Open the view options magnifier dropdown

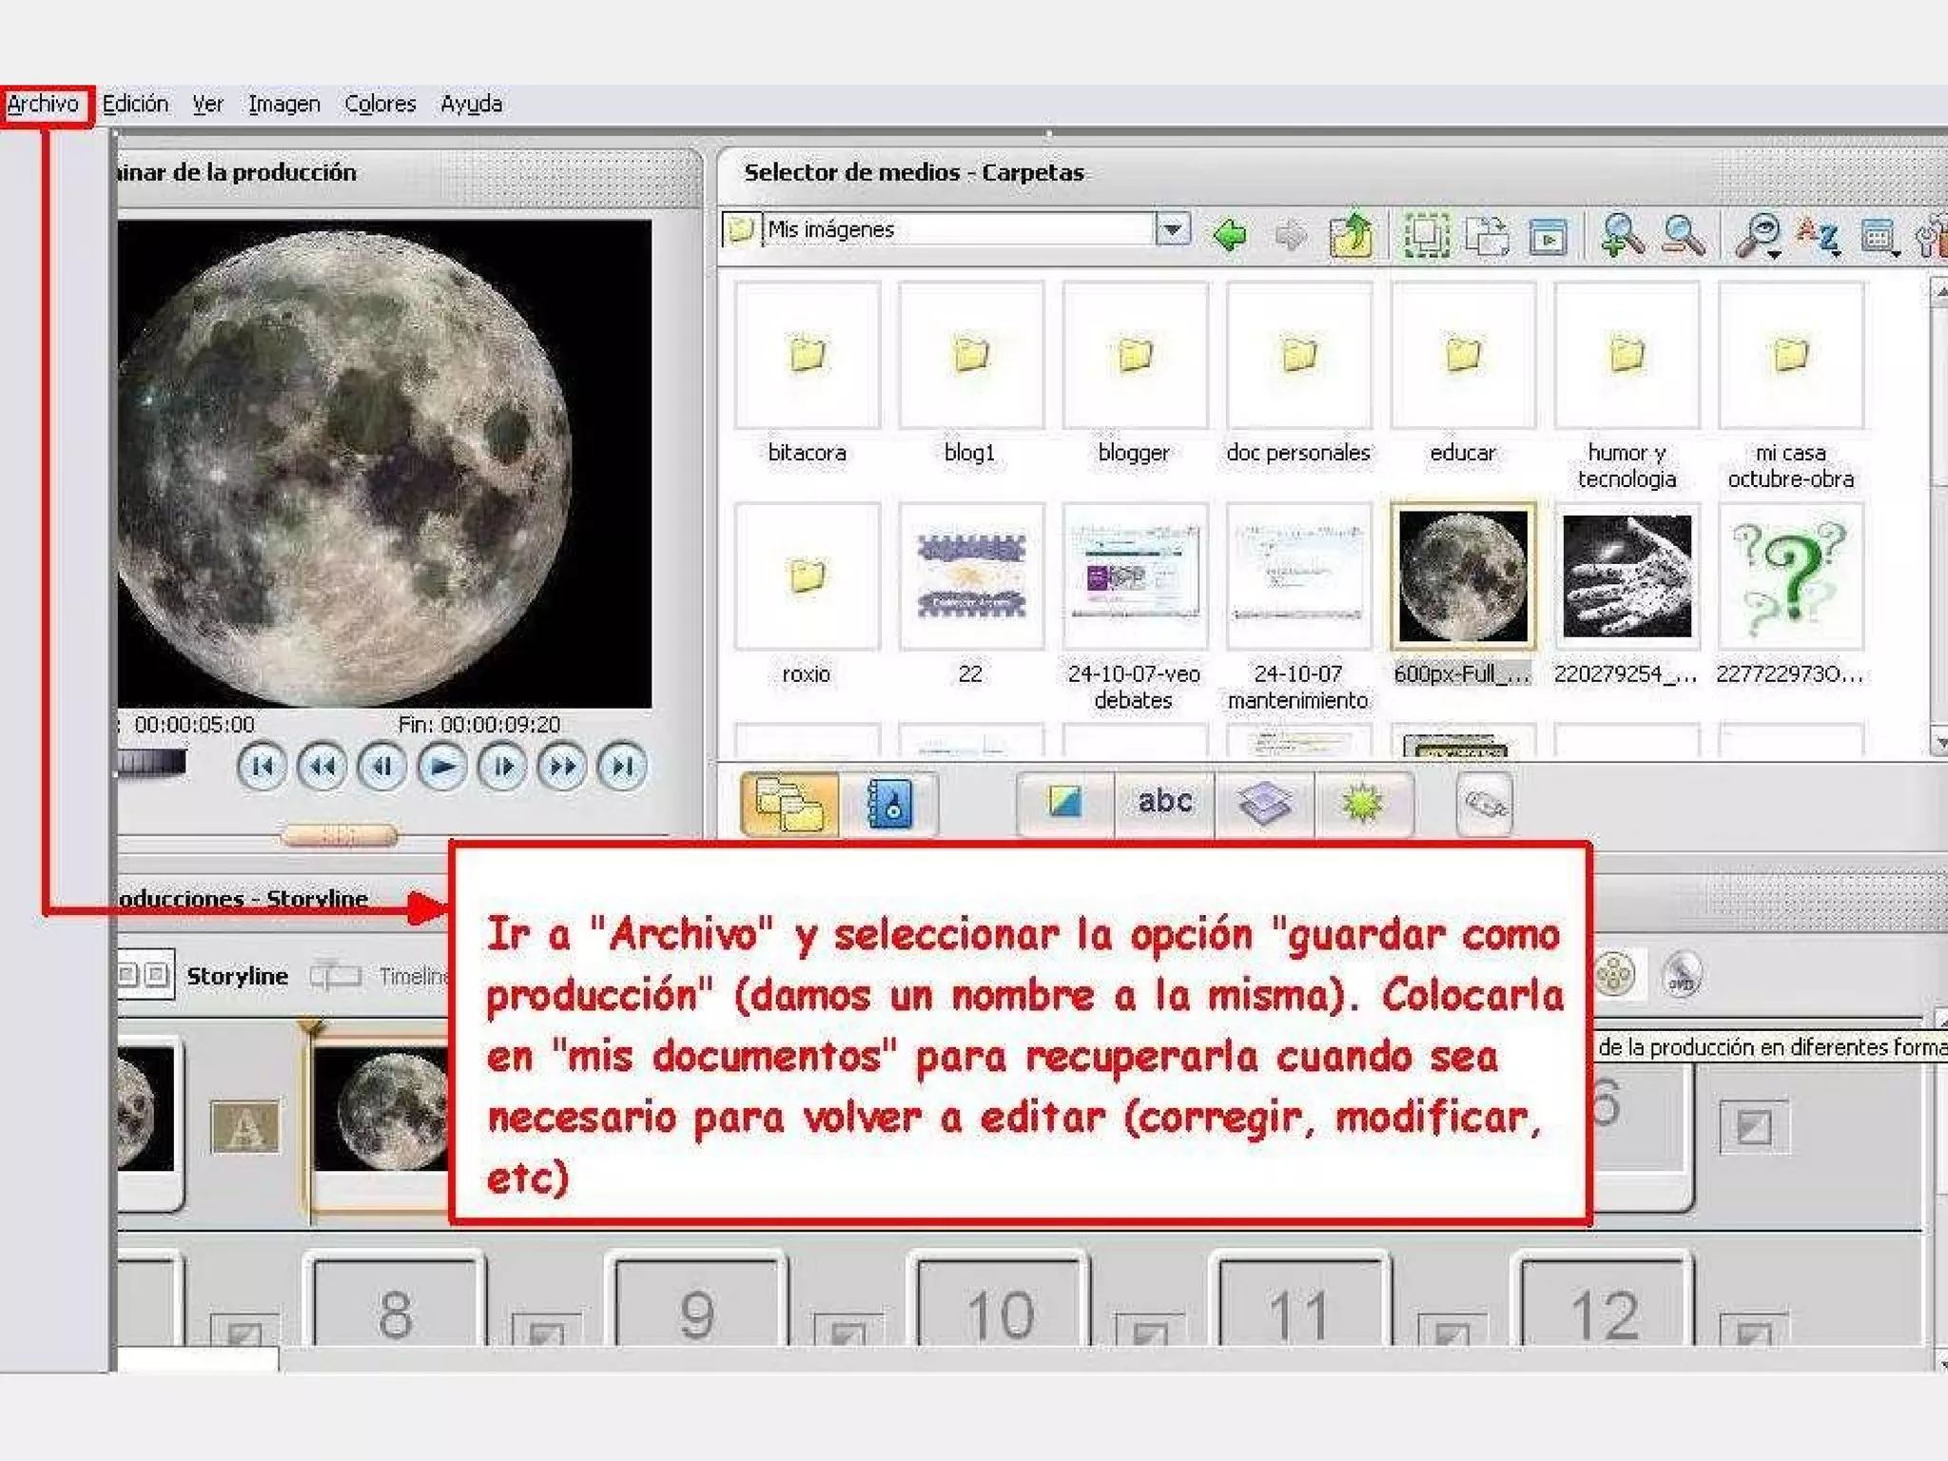(1759, 235)
